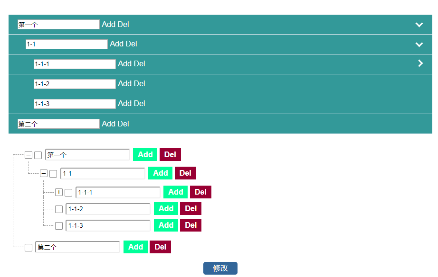The image size is (438, 277).
Task: Expand the 1-1-1 tree node plus icon
Action: click(59, 192)
